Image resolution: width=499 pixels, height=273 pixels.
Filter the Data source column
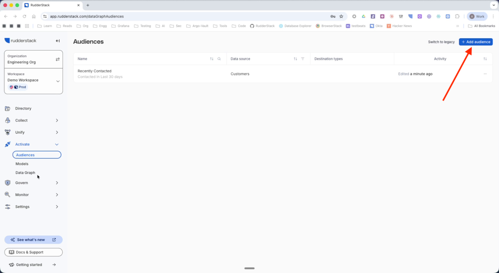303,59
